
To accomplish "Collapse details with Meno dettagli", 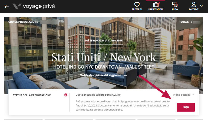I will pos(184,95).
